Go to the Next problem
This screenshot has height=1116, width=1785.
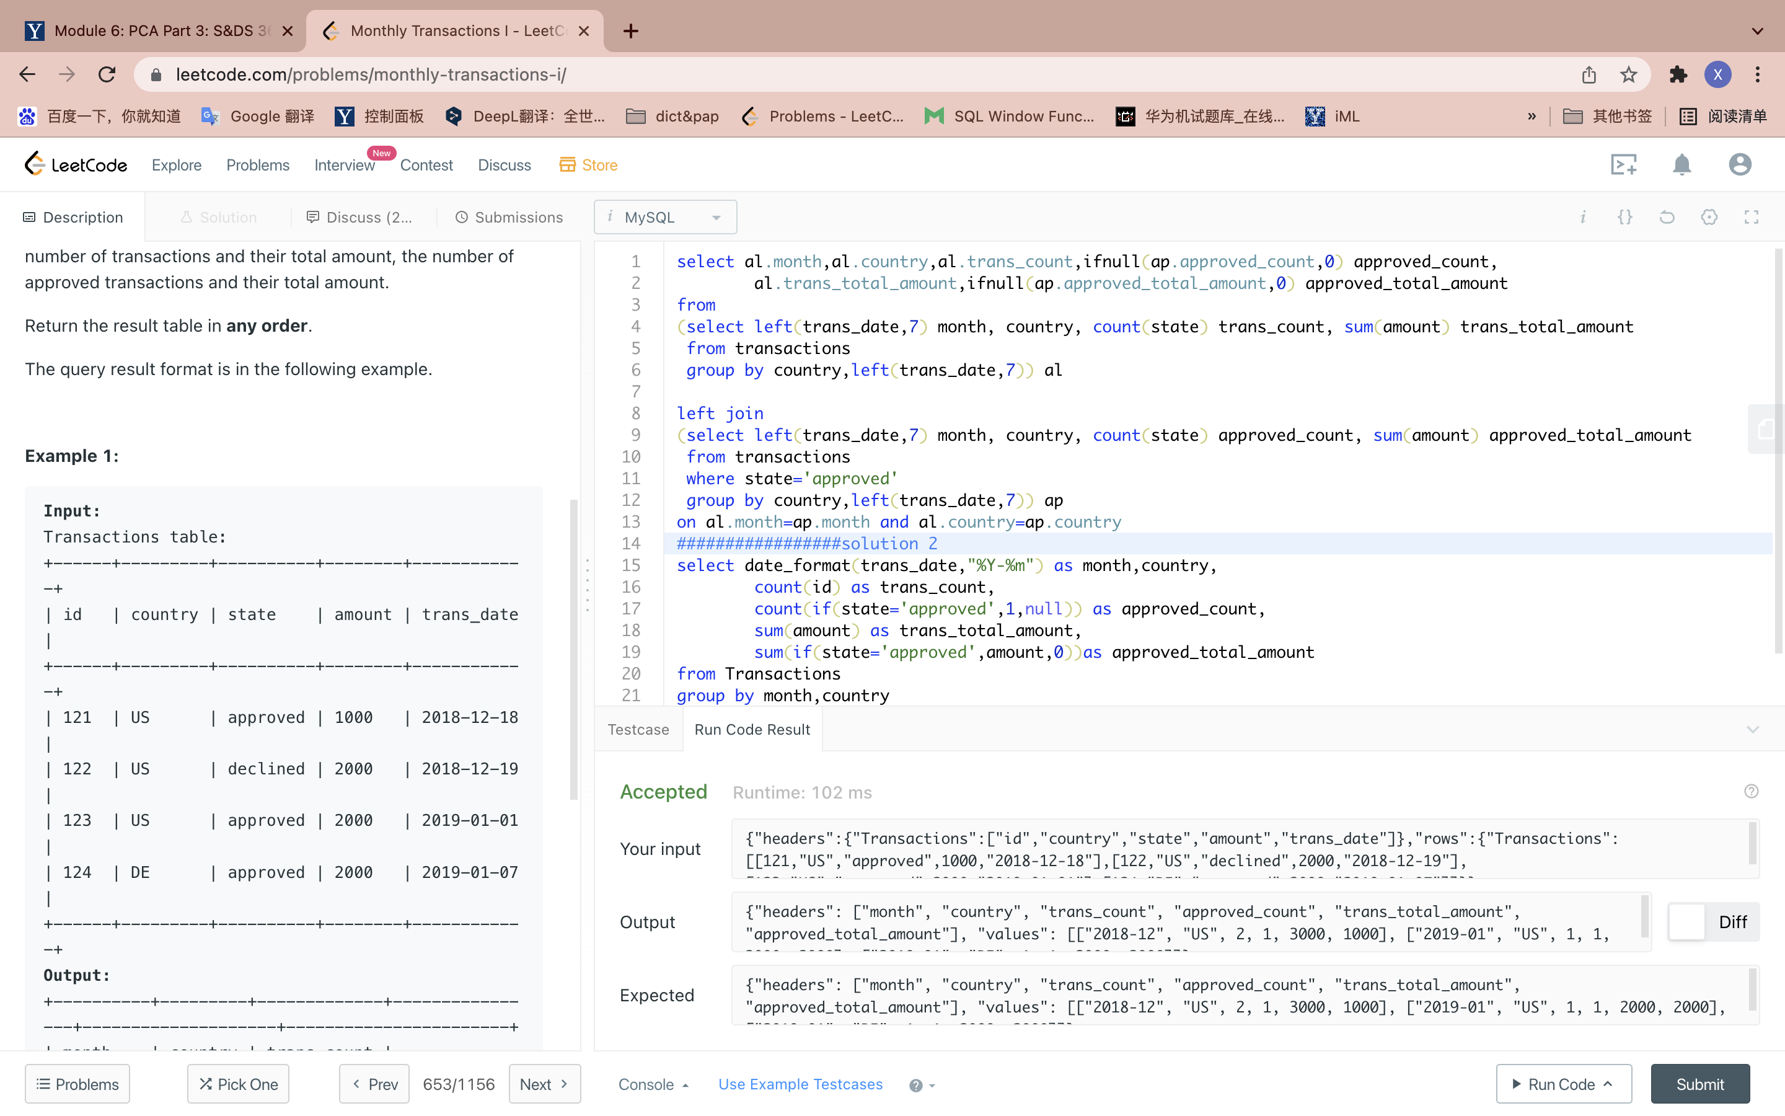[x=544, y=1084]
